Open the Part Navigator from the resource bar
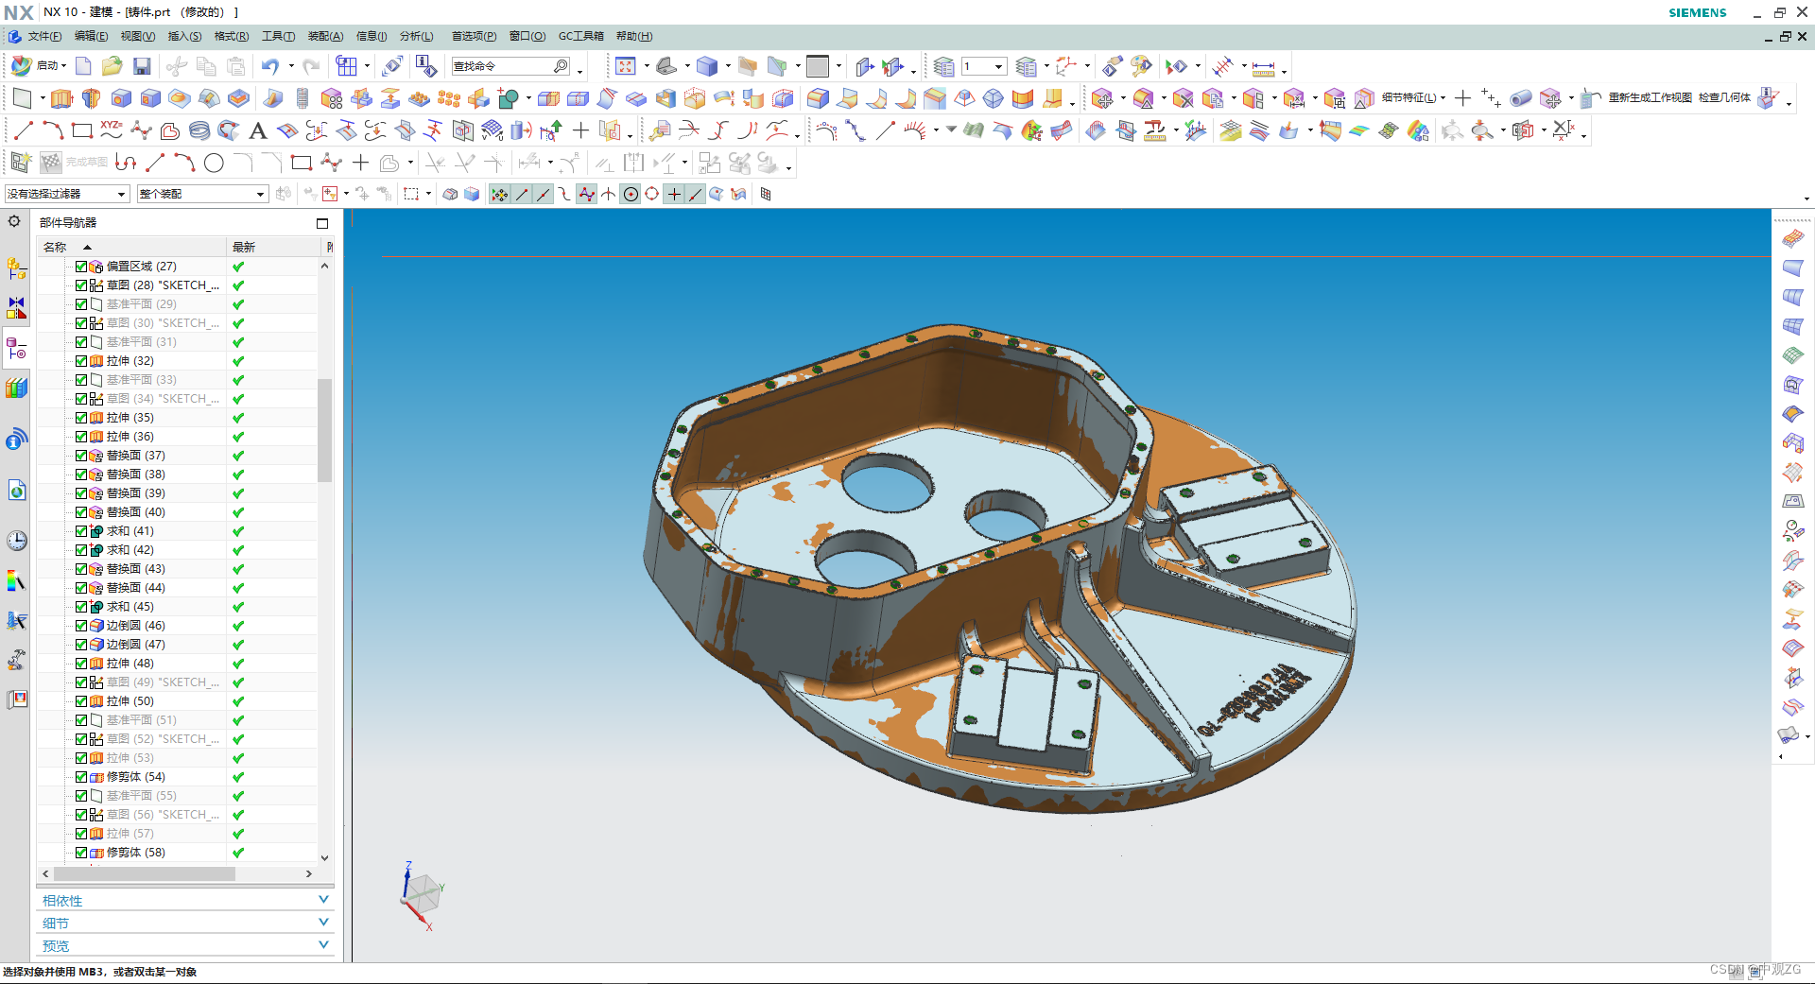The width and height of the screenshot is (1815, 984). point(16,350)
